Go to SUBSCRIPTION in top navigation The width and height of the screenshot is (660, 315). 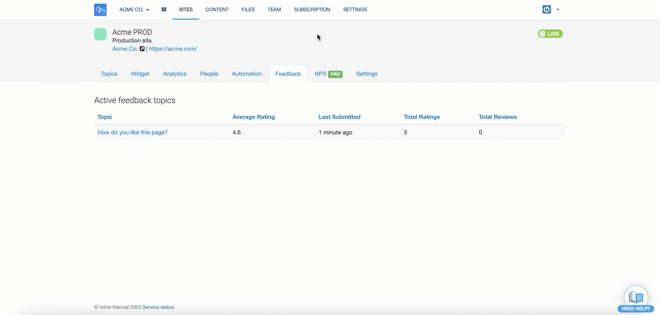pyautogui.click(x=312, y=10)
